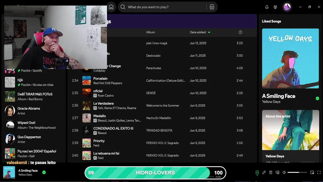Select the 4:09 duration cell
This screenshot has height=182, width=323.
240,68
